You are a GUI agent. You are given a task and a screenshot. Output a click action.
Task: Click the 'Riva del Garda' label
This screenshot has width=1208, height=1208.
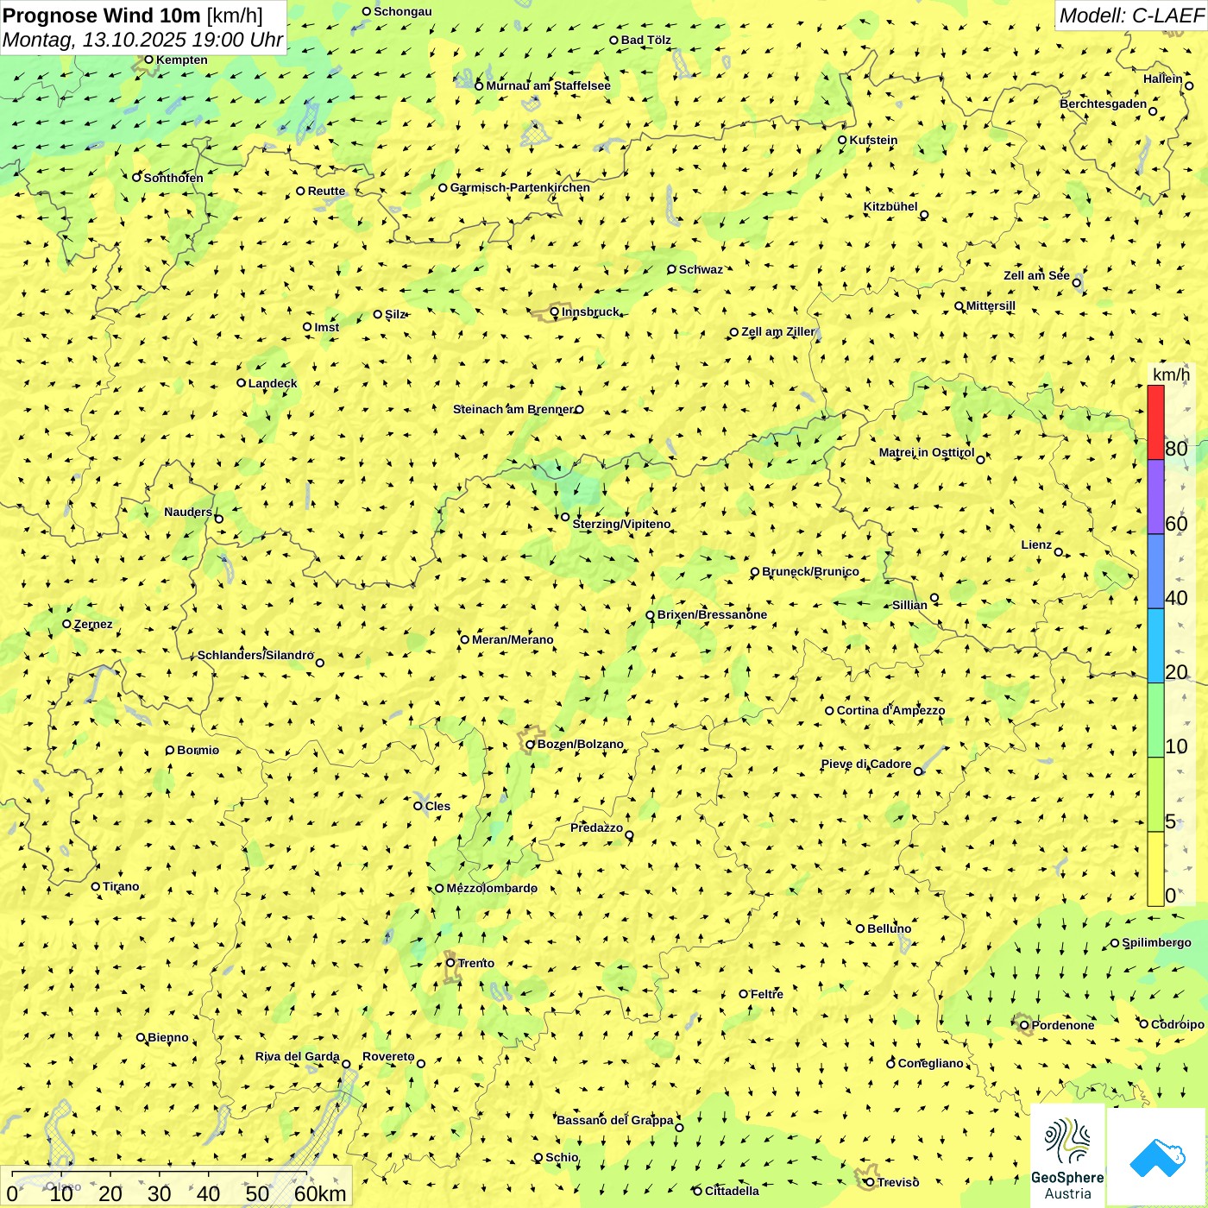[298, 1056]
